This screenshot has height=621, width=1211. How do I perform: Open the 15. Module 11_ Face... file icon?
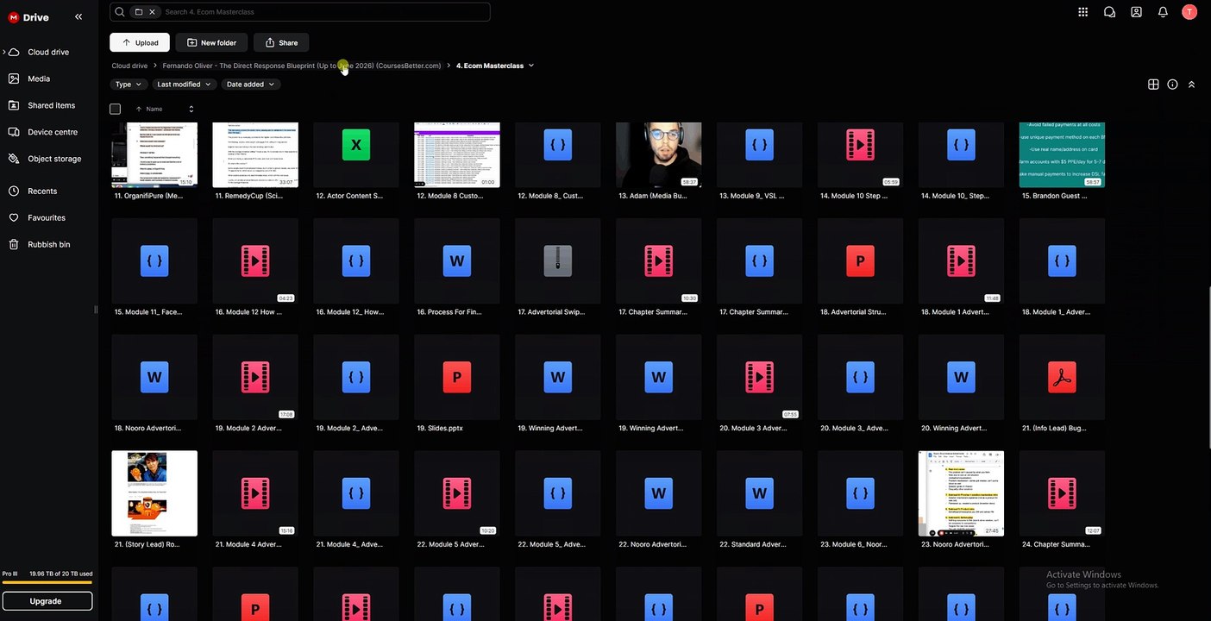point(154,260)
